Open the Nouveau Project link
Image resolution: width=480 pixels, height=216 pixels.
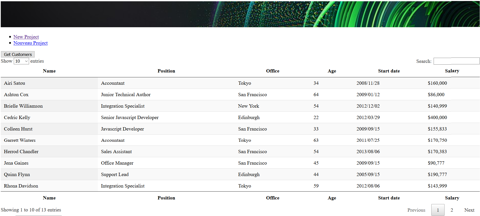(30, 43)
